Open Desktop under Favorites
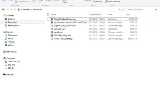The width and height of the screenshot is (160, 90). click(x=11, y=19)
